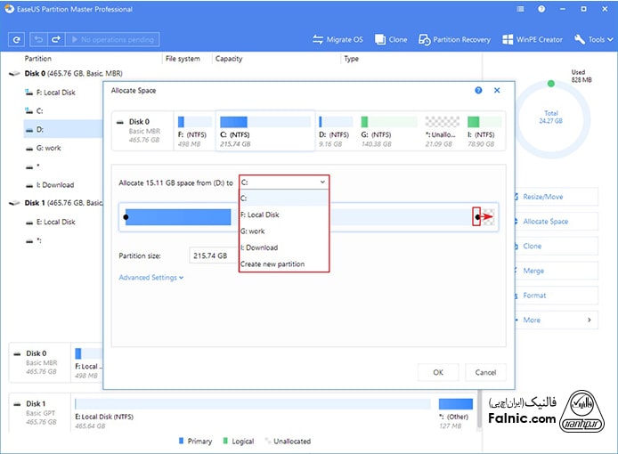The height and width of the screenshot is (454, 618).
Task: Open the Clone tool in top toolbar
Action: tap(392, 39)
